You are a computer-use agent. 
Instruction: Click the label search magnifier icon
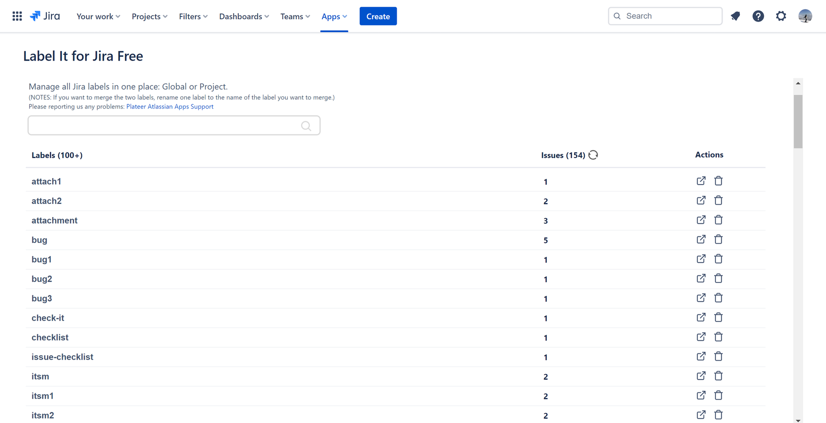pos(306,125)
